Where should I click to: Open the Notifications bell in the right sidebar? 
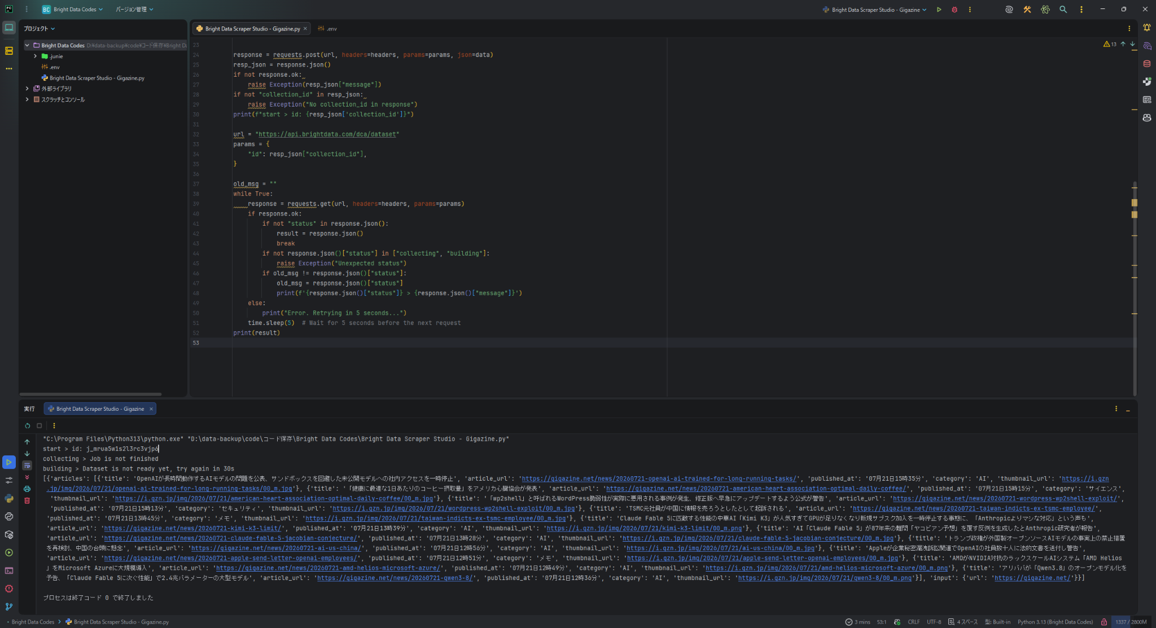point(1147,28)
